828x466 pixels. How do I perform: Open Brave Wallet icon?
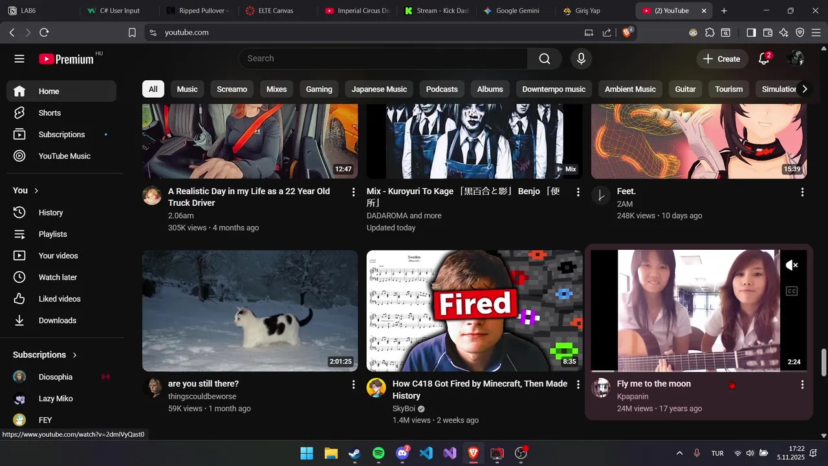coord(768,32)
